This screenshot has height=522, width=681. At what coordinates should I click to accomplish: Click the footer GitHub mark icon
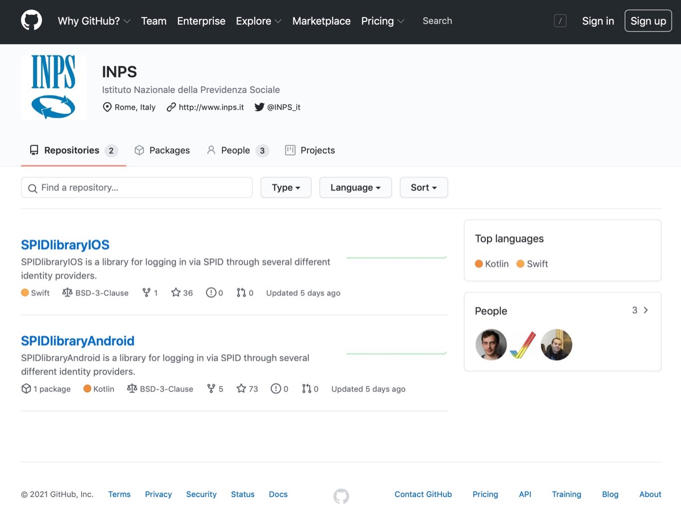(x=341, y=496)
